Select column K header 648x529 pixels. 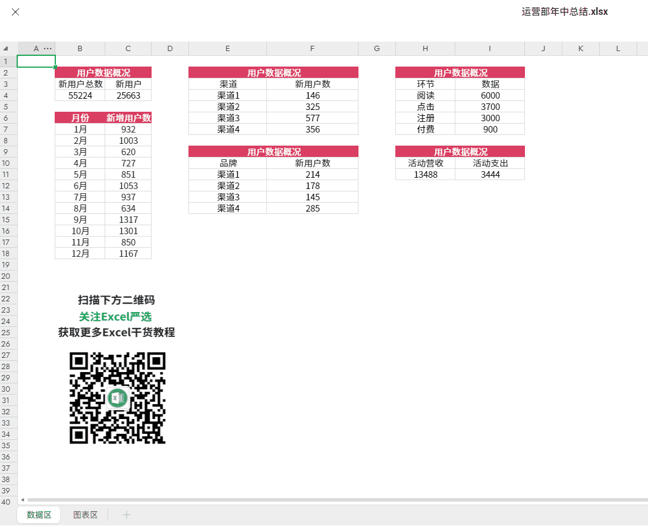pyautogui.click(x=581, y=49)
